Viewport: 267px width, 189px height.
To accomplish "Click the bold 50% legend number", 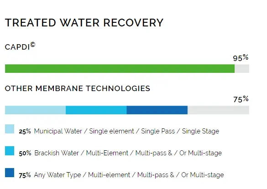I will 25,153.
